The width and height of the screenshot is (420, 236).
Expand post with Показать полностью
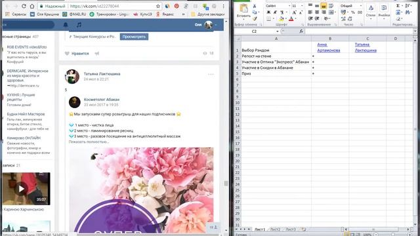point(89,142)
